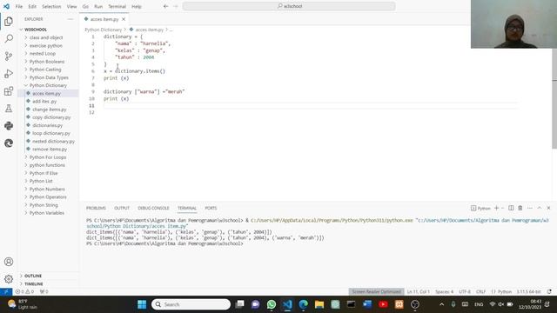Click the Windows Start button
Image resolution: width=557 pixels, height=313 pixels.
coord(142,304)
